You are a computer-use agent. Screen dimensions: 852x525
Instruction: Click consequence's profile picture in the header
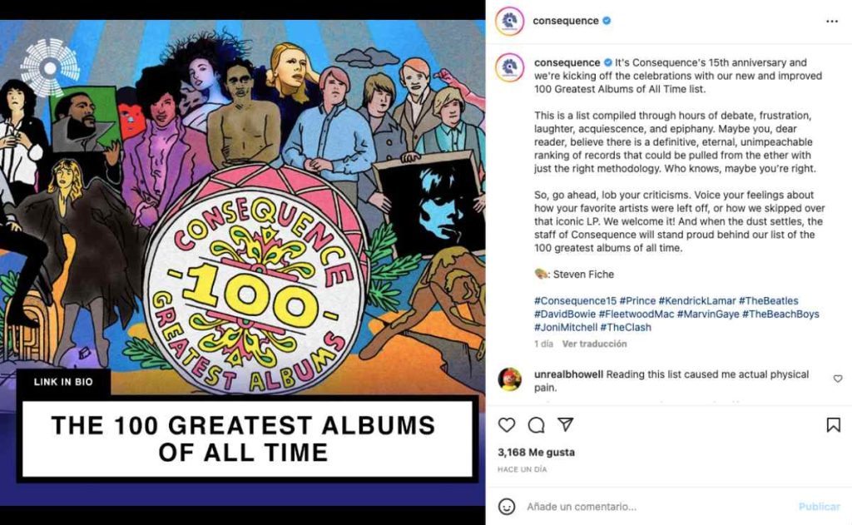[x=509, y=20]
